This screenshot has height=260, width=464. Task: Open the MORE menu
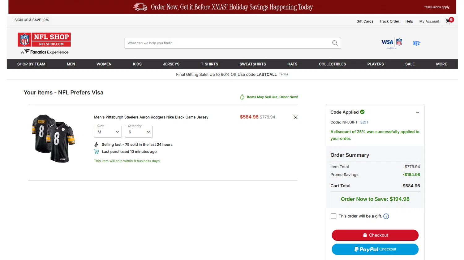tap(441, 64)
